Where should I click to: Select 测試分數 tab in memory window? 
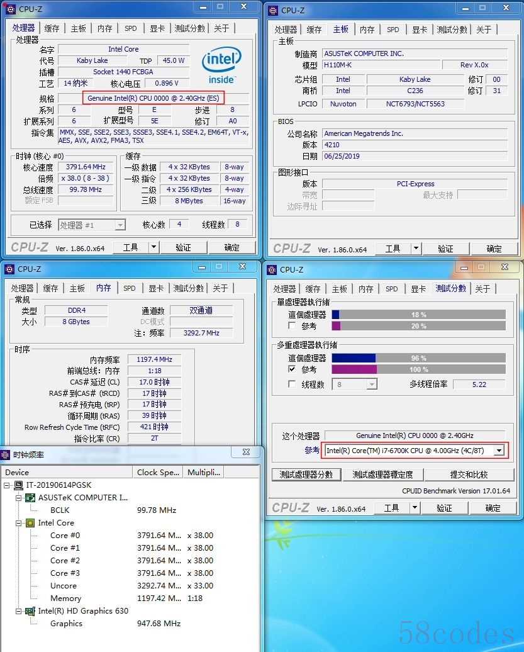coord(189,288)
